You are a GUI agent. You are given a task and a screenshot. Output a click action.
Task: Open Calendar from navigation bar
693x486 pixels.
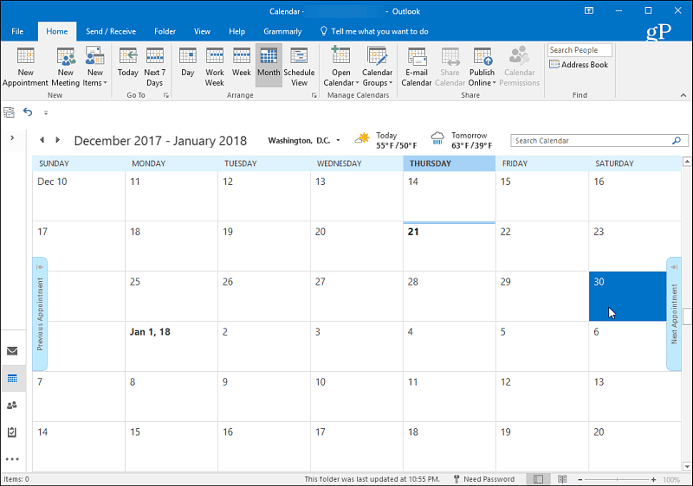point(12,379)
